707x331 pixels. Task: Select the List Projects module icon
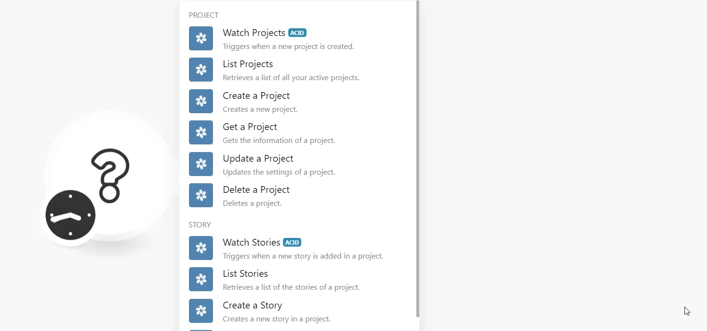coord(201,70)
